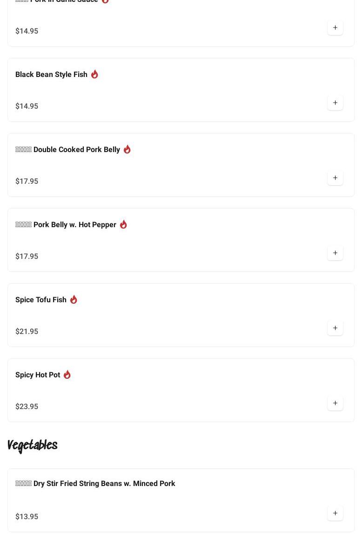Screen dimensions: 362x535
Task: Open Black Bean Style Fish item title
Action: [51, 75]
